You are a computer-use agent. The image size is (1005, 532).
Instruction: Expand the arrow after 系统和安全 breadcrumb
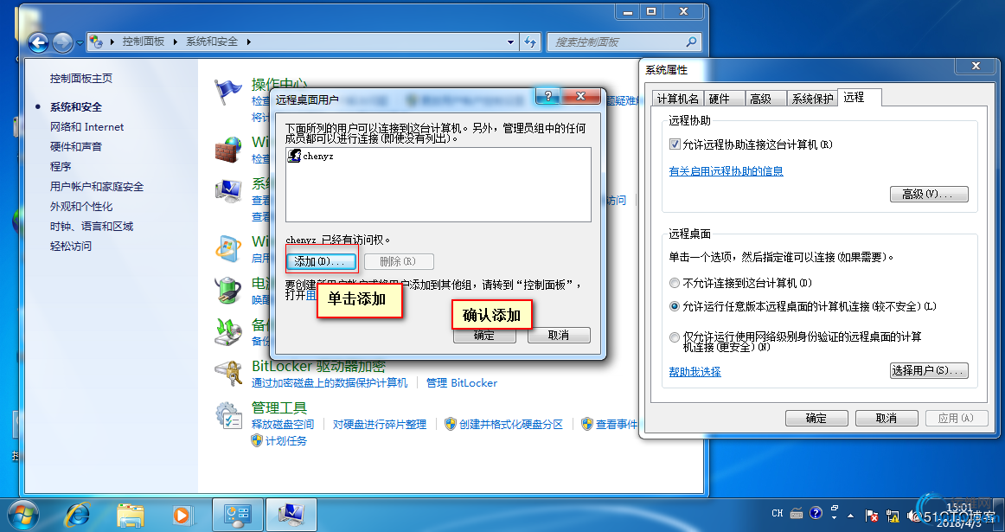(249, 42)
